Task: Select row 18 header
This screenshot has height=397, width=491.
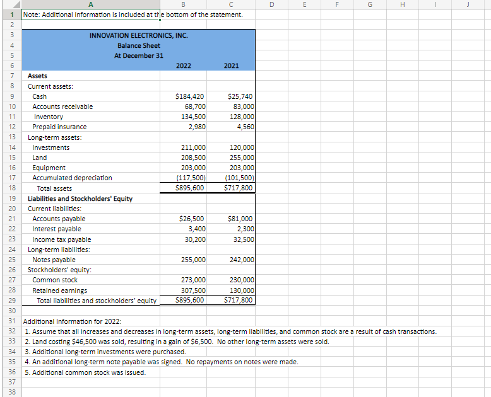Action: 12,188
